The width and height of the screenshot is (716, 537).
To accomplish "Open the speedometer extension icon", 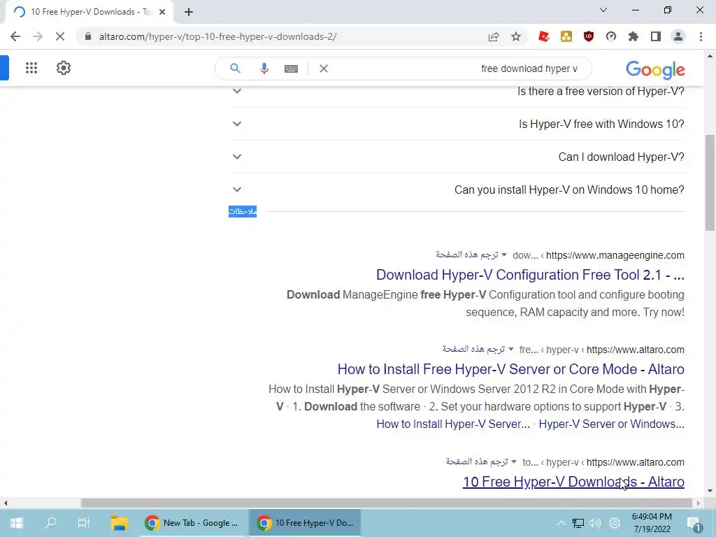I will tap(611, 36).
